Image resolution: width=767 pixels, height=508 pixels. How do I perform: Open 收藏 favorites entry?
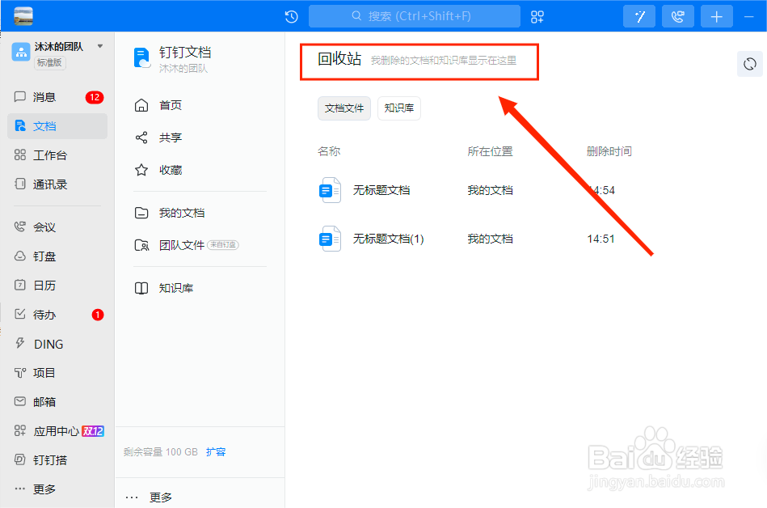pos(170,170)
